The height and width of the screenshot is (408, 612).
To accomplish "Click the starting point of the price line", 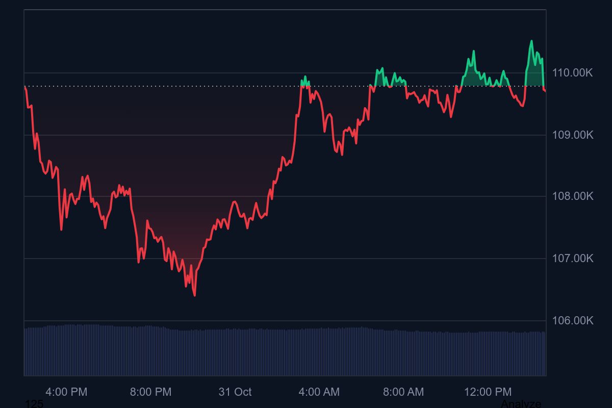I will tap(25, 87).
